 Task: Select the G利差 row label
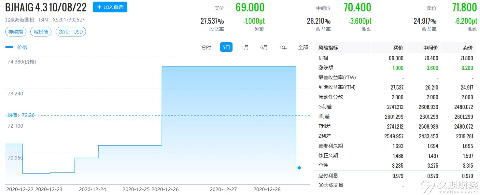325,107
